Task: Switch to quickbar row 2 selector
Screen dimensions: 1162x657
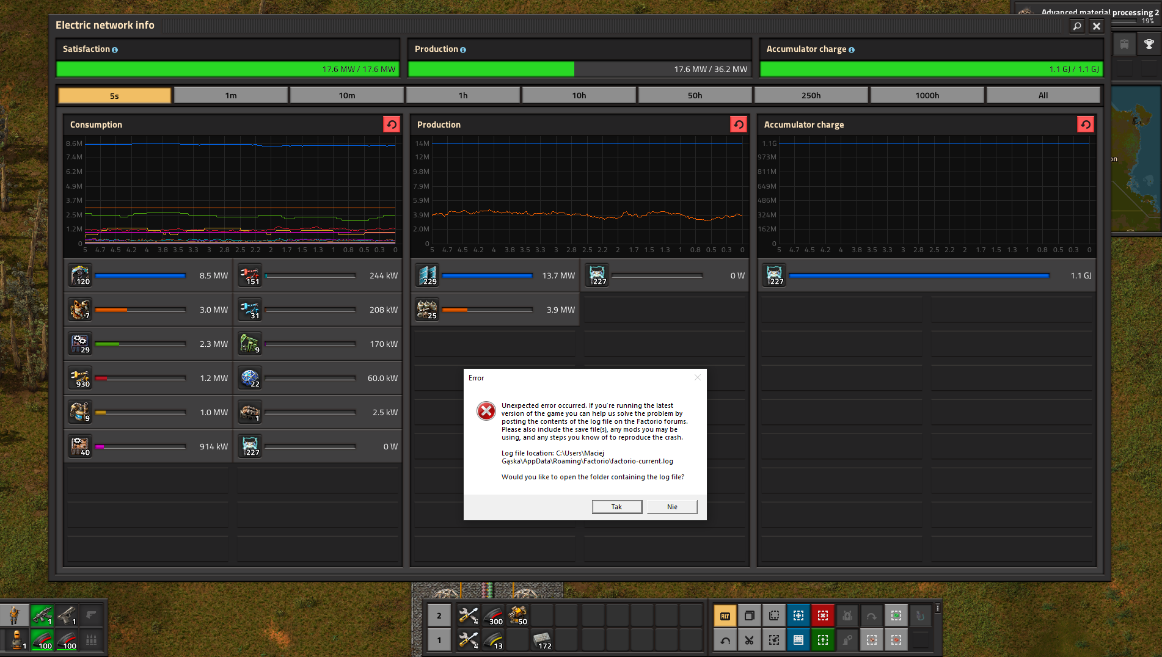Action: click(439, 615)
